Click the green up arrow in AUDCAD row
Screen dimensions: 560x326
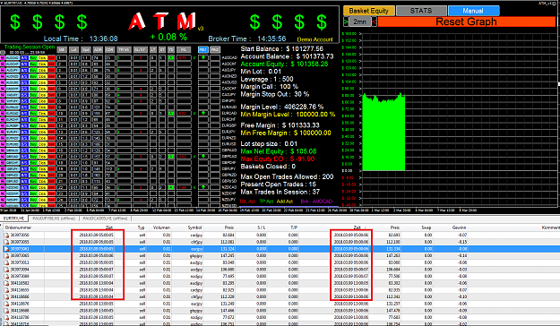[x=202, y=57]
